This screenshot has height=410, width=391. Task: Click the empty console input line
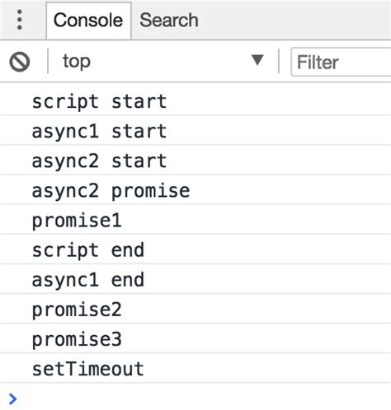point(204,398)
